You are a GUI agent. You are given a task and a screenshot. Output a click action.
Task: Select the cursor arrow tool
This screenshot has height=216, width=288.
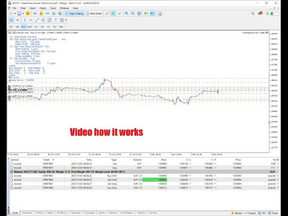pyautogui.click(x=11, y=20)
